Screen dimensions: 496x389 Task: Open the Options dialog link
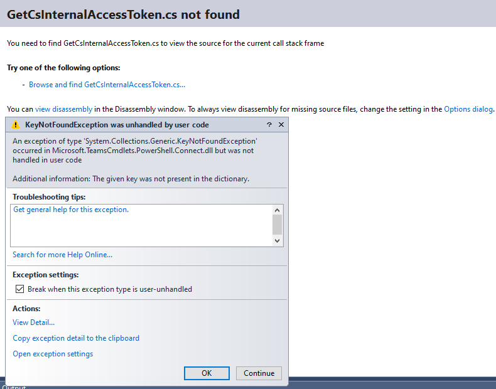point(468,109)
